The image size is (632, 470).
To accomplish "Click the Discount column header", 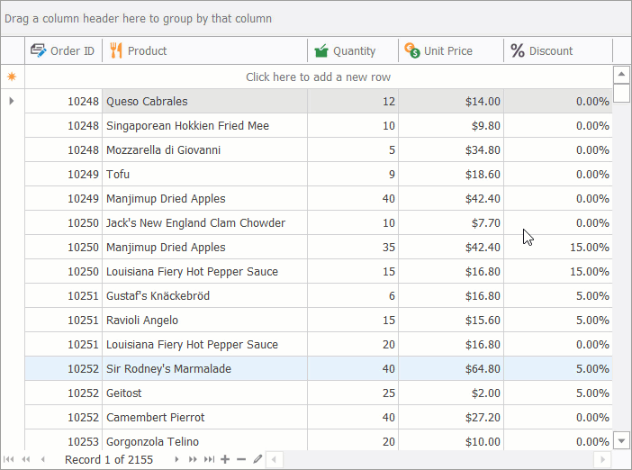I will pos(558,51).
